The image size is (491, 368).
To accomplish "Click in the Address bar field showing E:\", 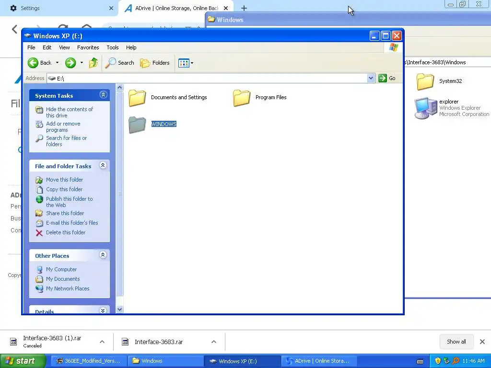I will coord(207,78).
